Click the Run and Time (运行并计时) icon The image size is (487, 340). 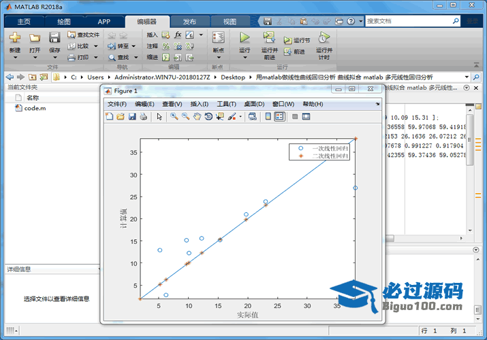[324, 38]
